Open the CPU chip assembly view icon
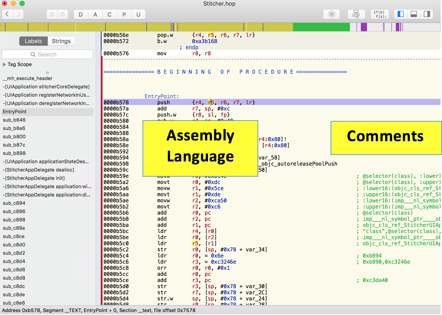This screenshot has width=442, height=315. 331,14
